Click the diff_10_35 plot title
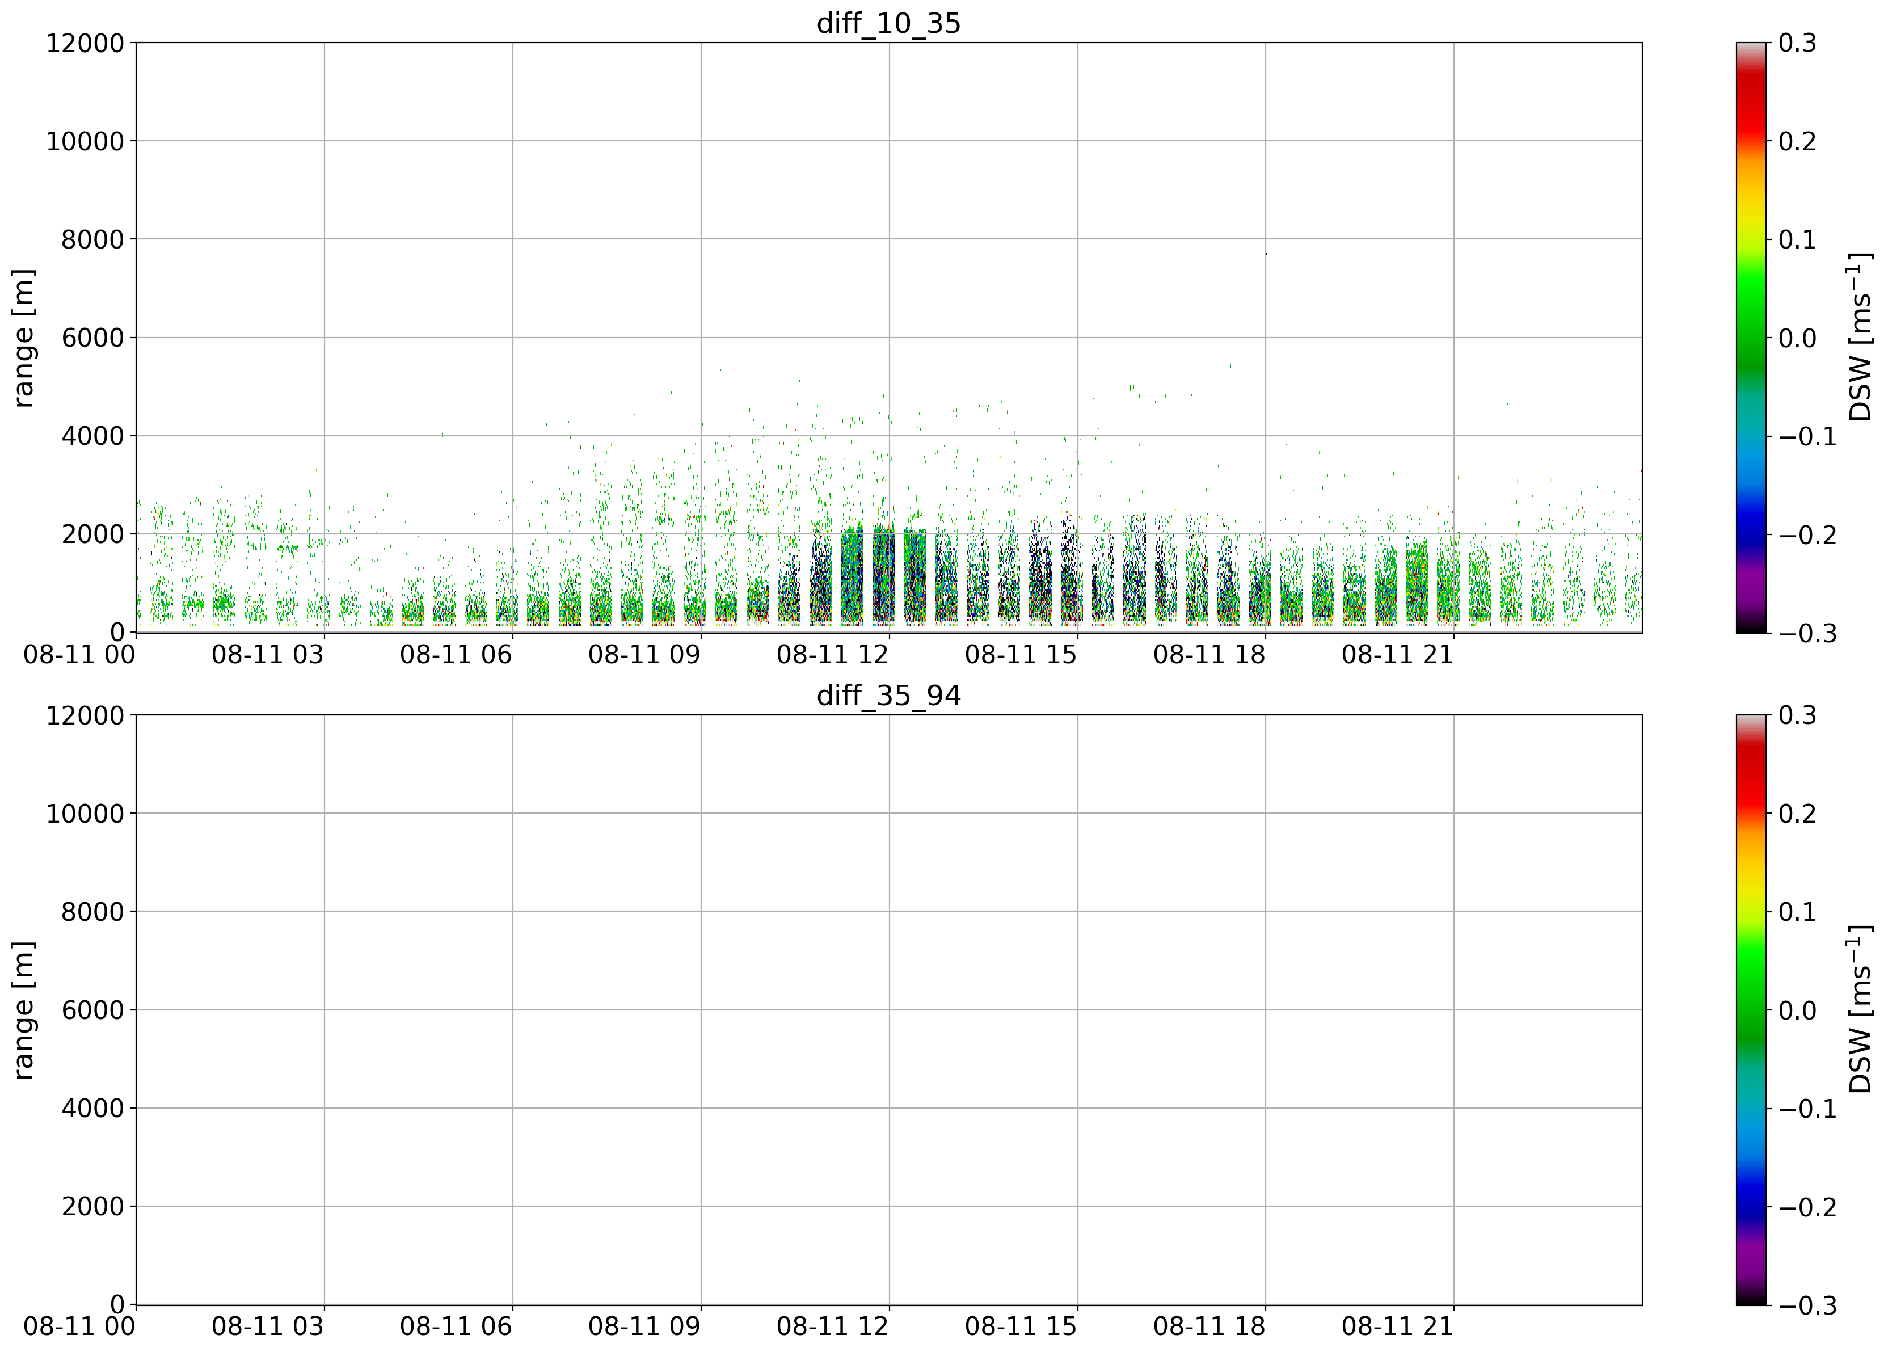The image size is (1888, 1352). [888, 23]
